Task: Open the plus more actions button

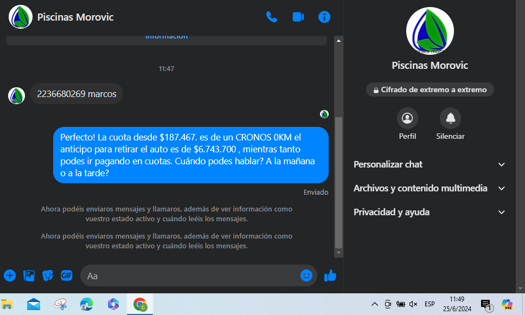Action: (10, 275)
